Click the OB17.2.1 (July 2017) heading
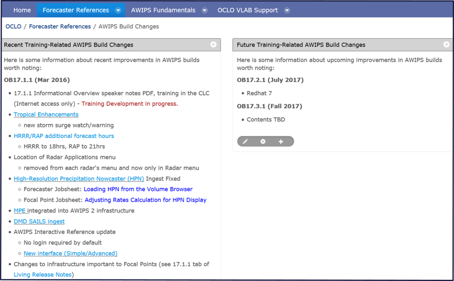 [270, 80]
